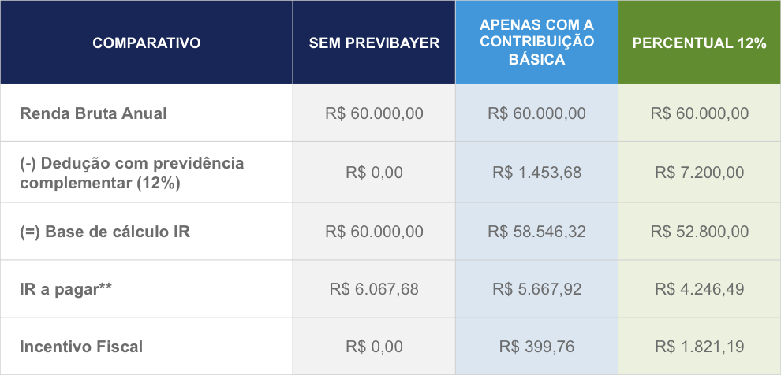The image size is (781, 375).
Task: Click the R$ 399,76 incentive value
Action: [537, 346]
